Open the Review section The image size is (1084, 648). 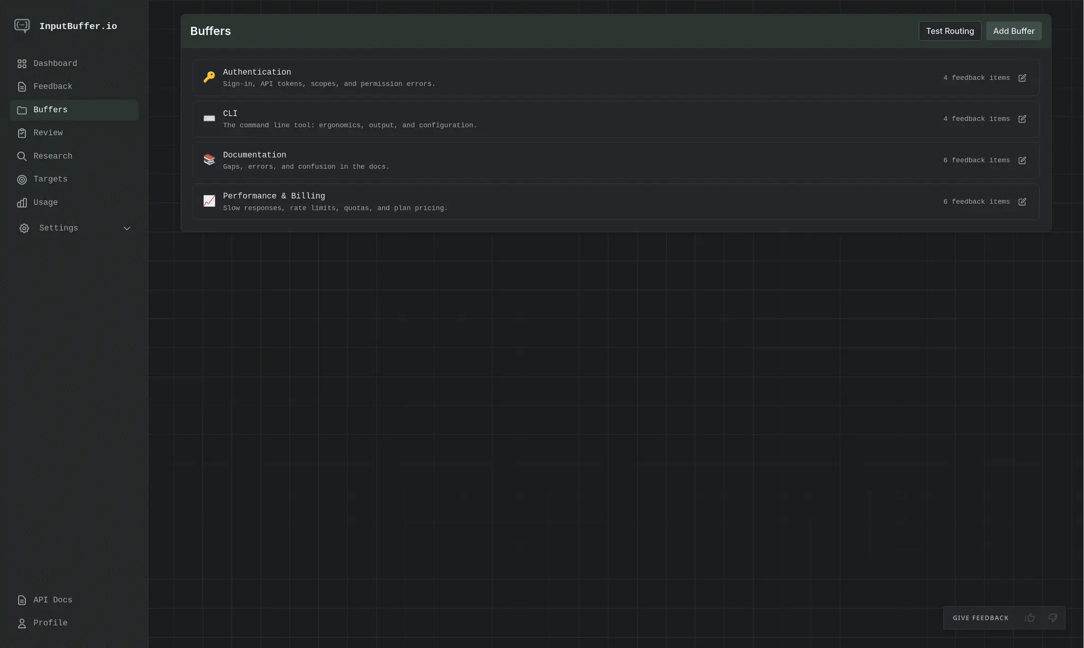[74, 133]
